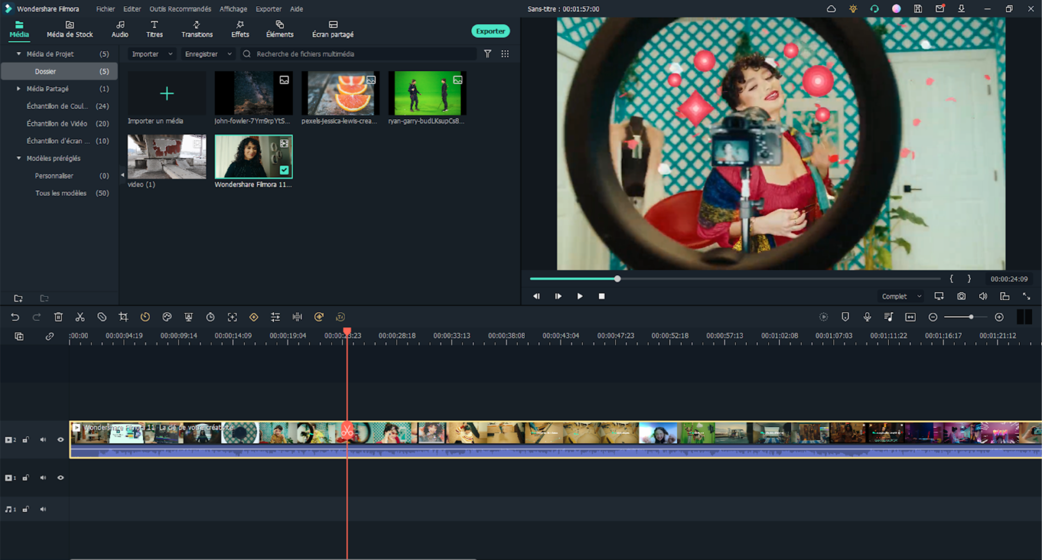Screen dimensions: 1042x560
Task: Open the Keyframe (diamond) animation icon
Action: [x=253, y=317]
